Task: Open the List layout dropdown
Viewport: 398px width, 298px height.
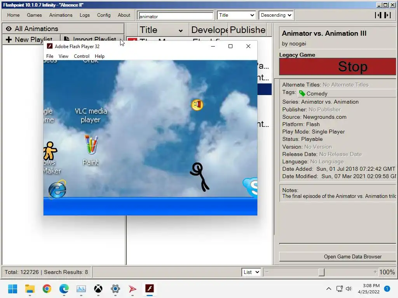Action: click(x=251, y=272)
